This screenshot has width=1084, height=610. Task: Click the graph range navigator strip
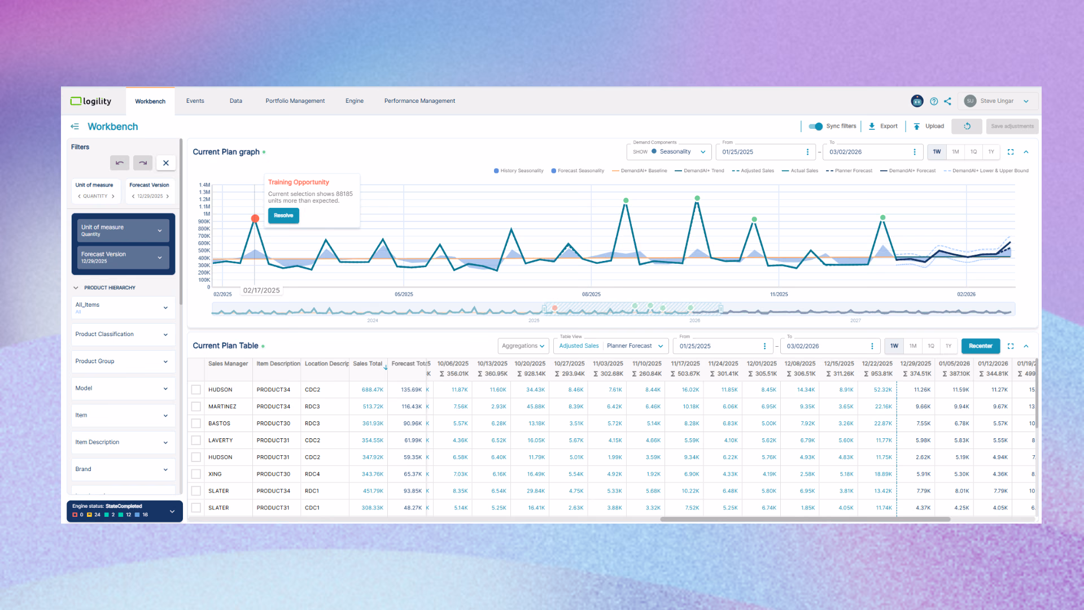pos(613,310)
